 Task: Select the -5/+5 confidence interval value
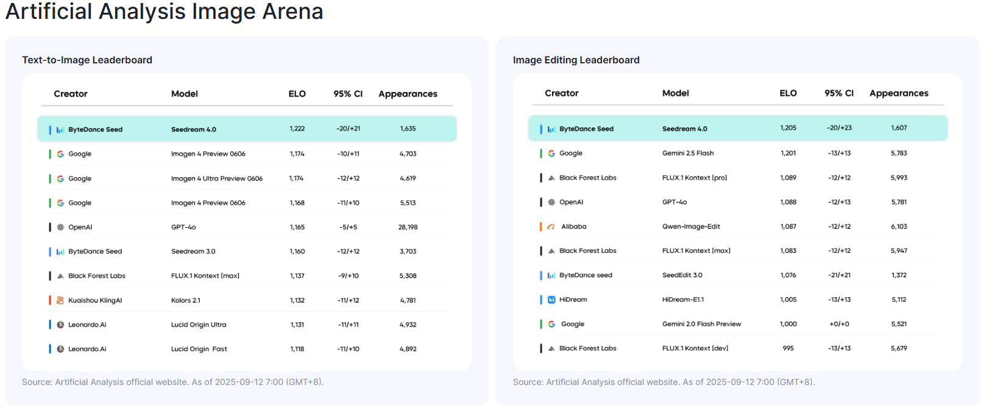[349, 227]
